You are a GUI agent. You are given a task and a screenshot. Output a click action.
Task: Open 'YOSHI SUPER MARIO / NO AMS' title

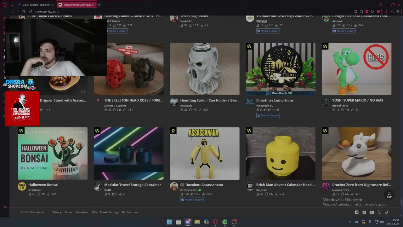click(358, 100)
